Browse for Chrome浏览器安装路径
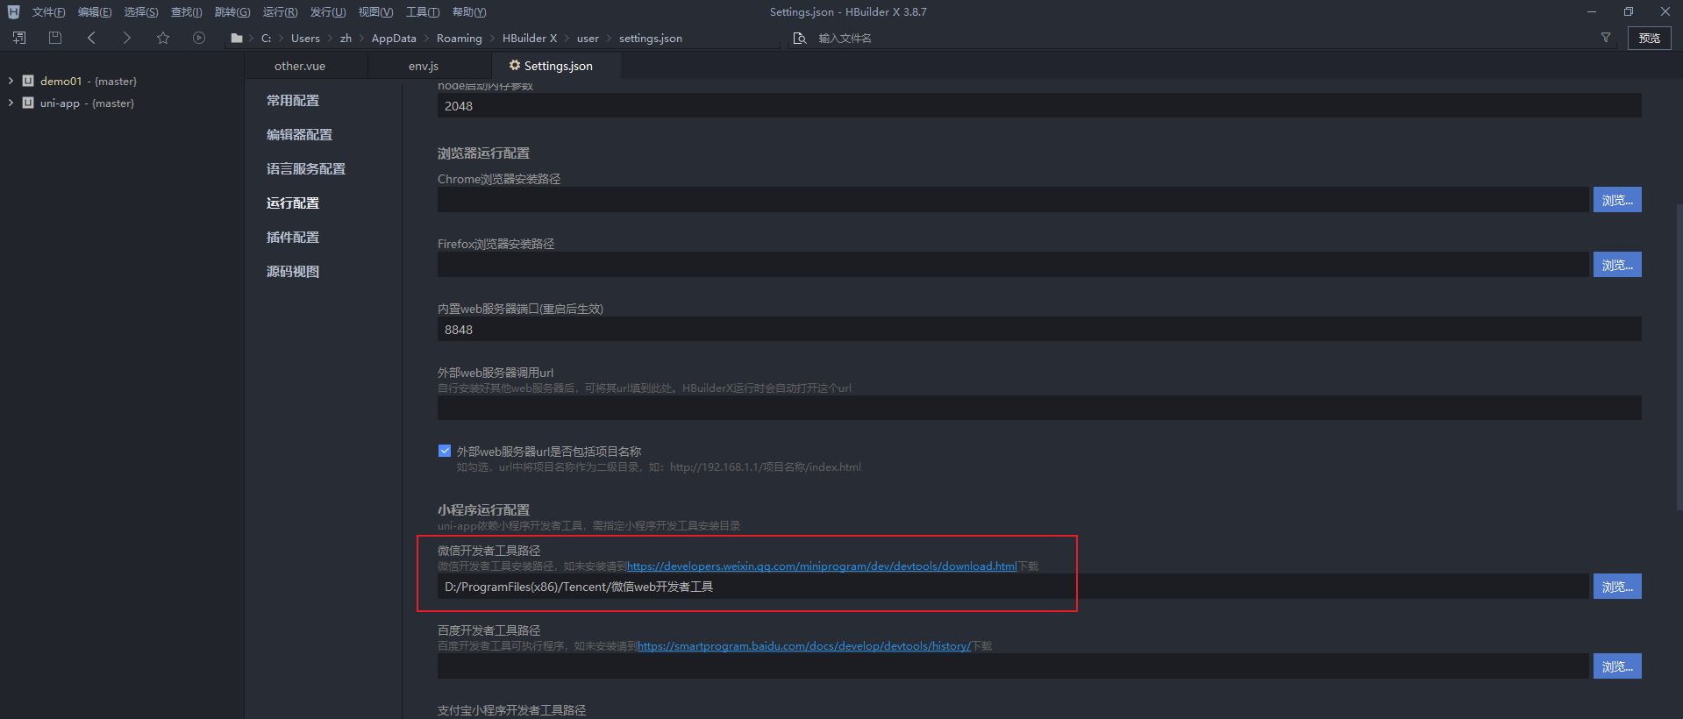Image resolution: width=1683 pixels, height=719 pixels. [x=1617, y=200]
